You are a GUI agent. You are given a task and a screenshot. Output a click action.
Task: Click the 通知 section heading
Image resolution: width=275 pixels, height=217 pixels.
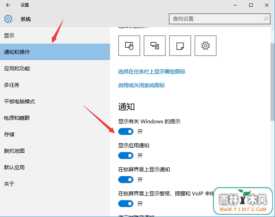126,107
